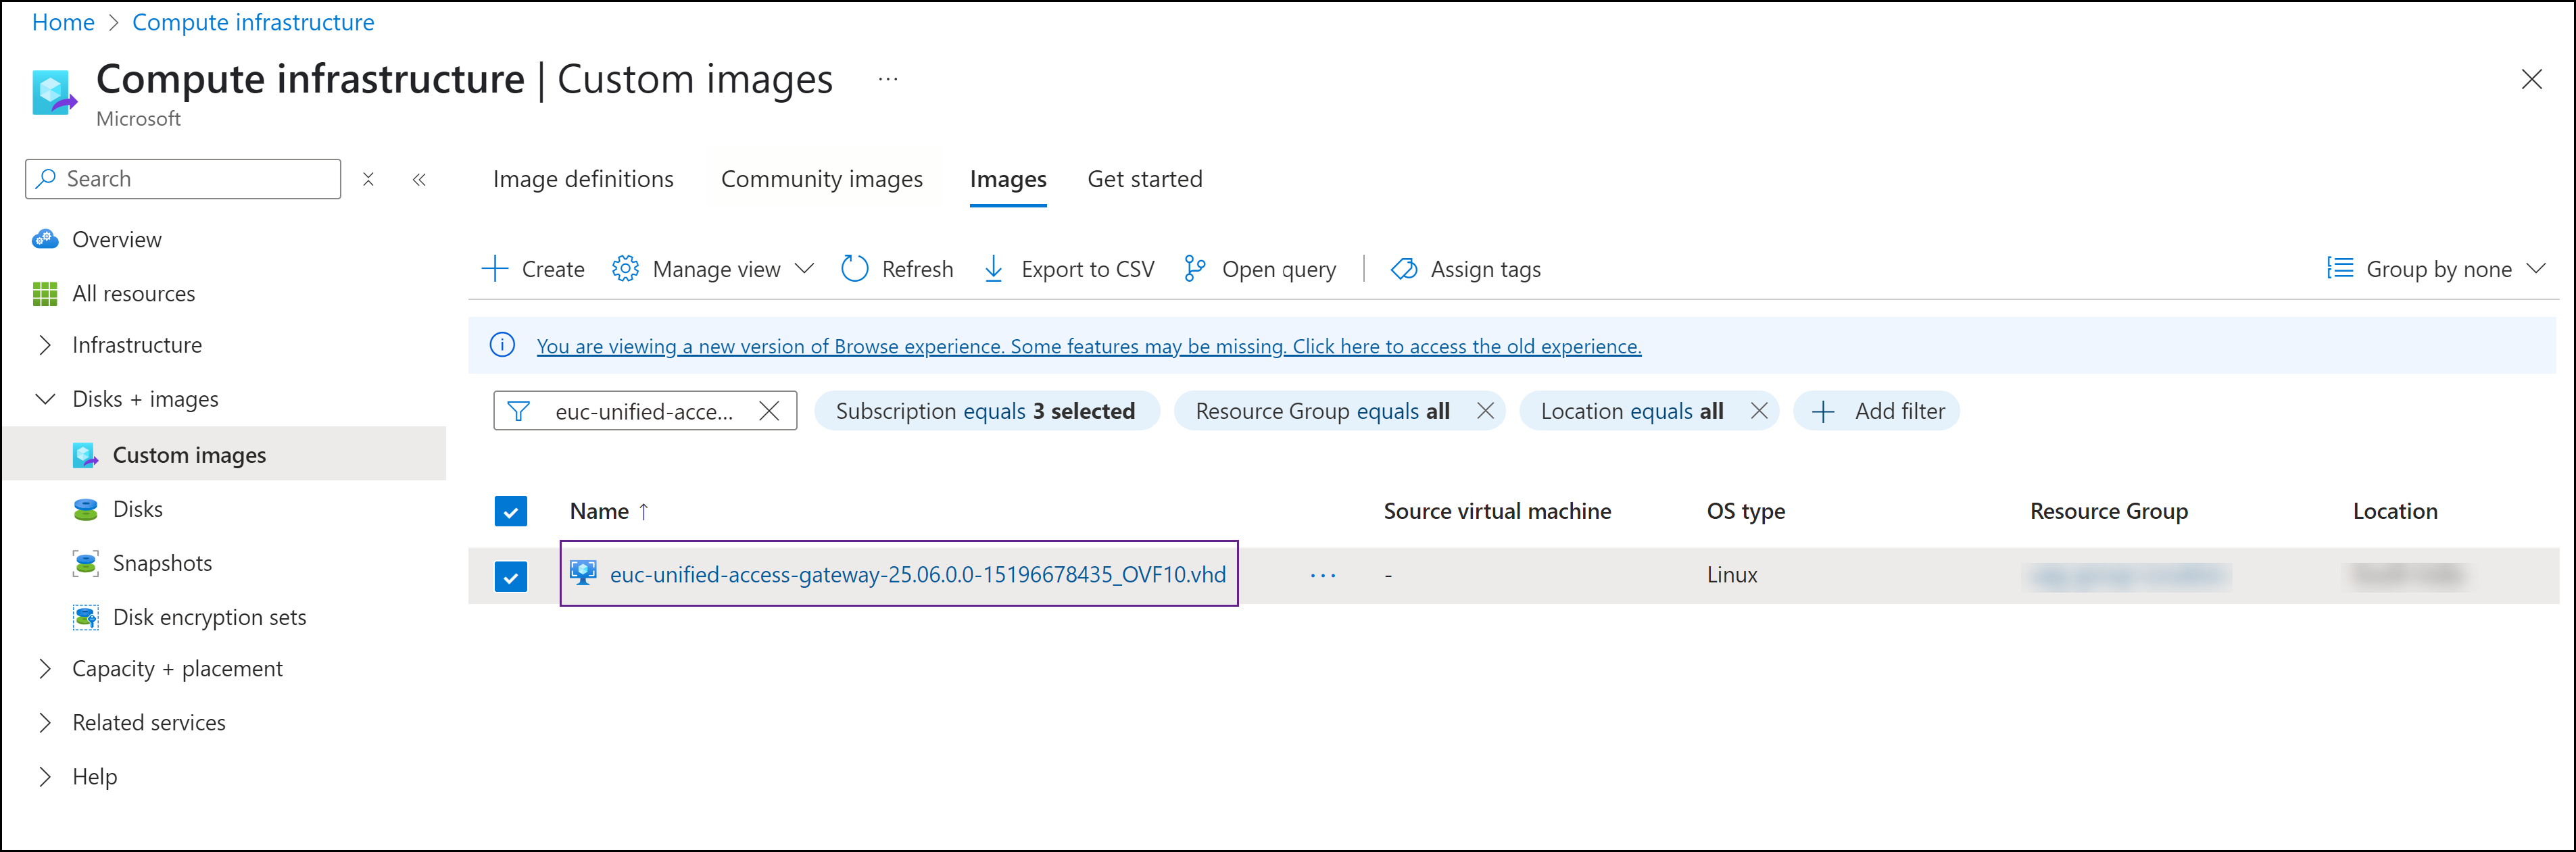Expand Capacity + placement section
2576x852 pixels.
(x=45, y=668)
